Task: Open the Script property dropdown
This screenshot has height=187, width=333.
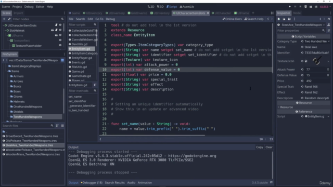Action: [328, 116]
